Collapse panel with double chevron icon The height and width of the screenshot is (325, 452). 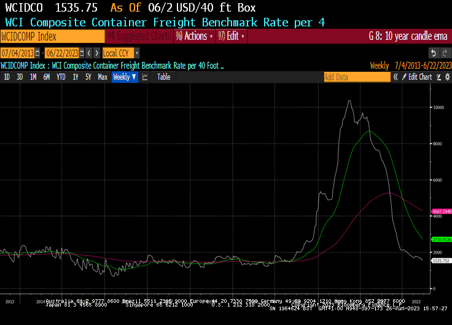[x=395, y=77]
